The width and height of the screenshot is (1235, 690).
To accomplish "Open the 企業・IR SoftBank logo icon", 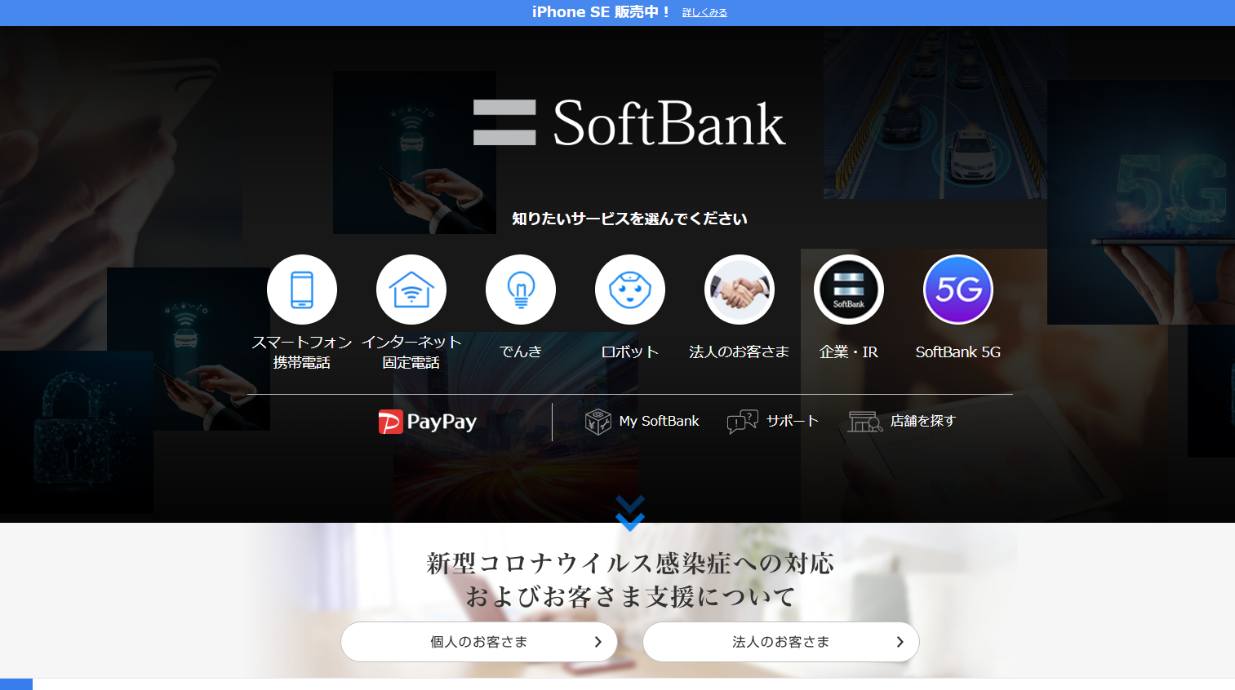I will tap(849, 290).
